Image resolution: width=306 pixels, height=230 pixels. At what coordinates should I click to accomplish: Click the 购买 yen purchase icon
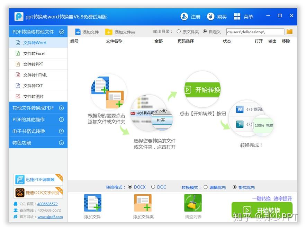point(210,17)
